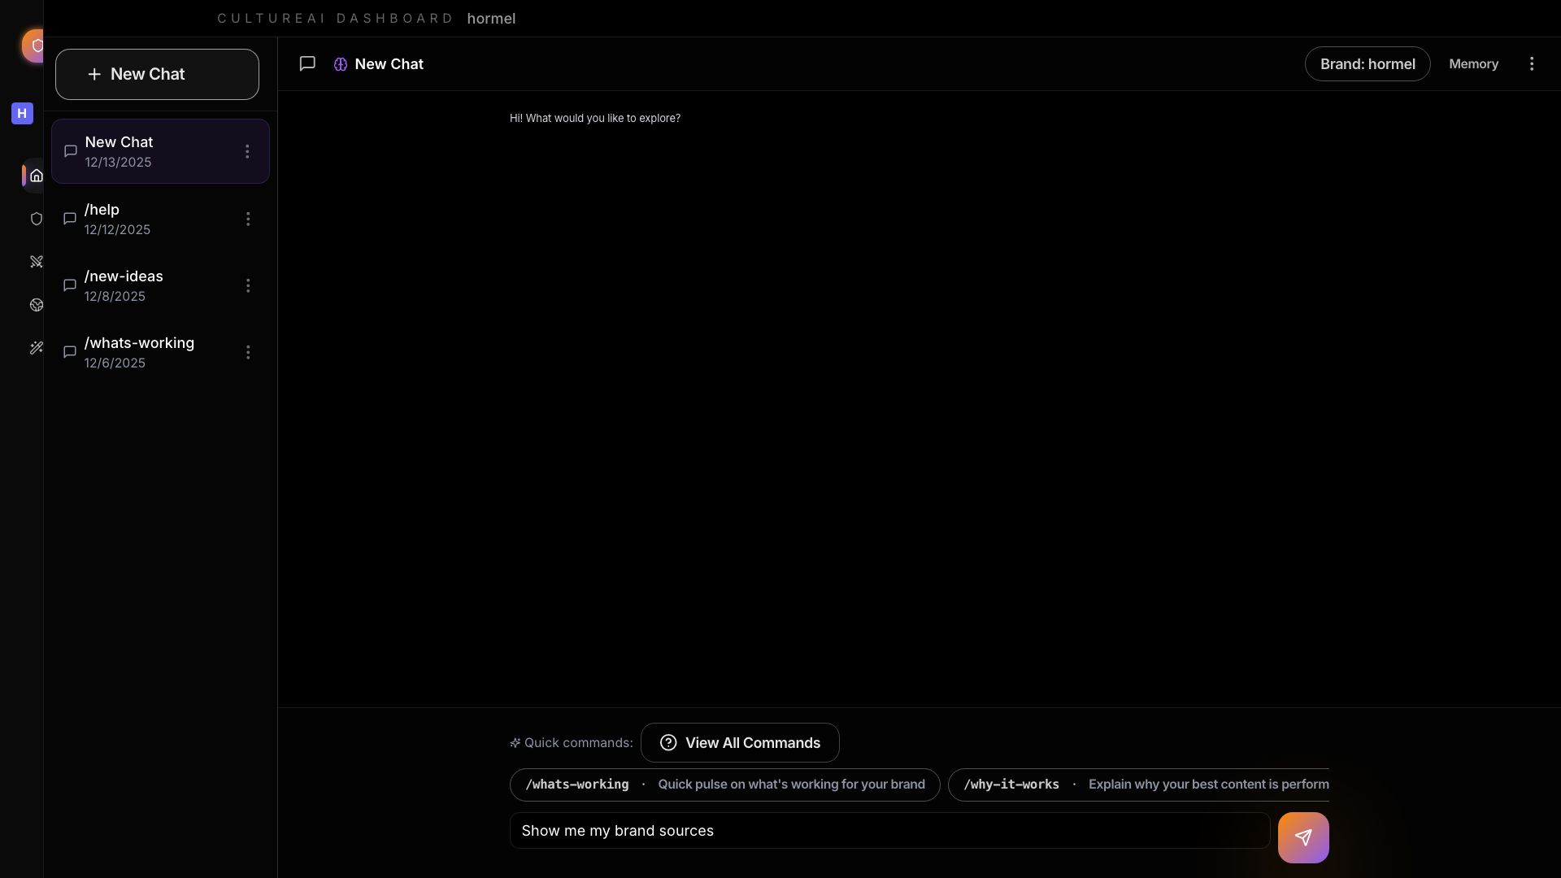Click the home icon in left rail
1561x878 pixels.
(36, 176)
